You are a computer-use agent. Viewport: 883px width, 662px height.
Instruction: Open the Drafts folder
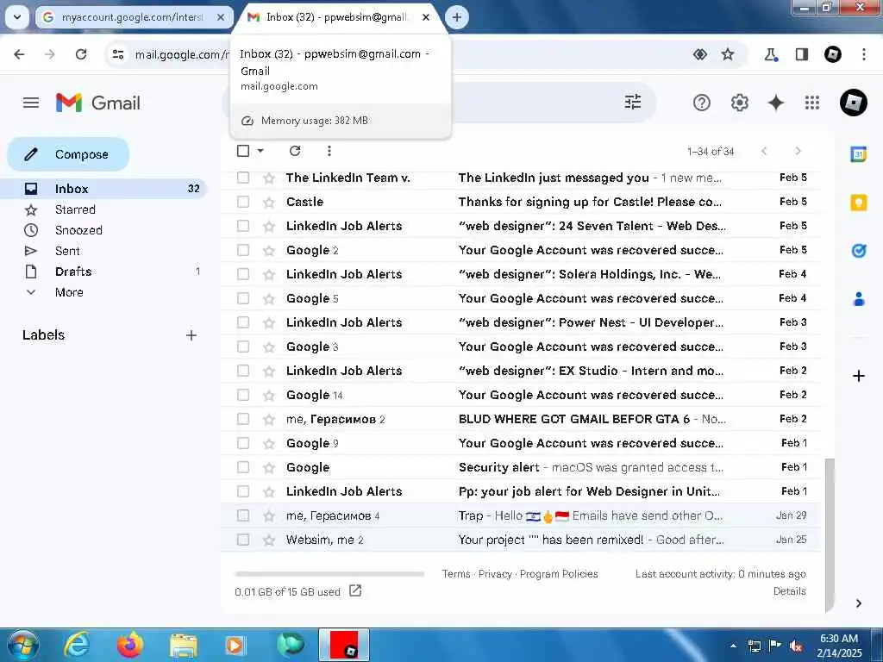(104, 272)
